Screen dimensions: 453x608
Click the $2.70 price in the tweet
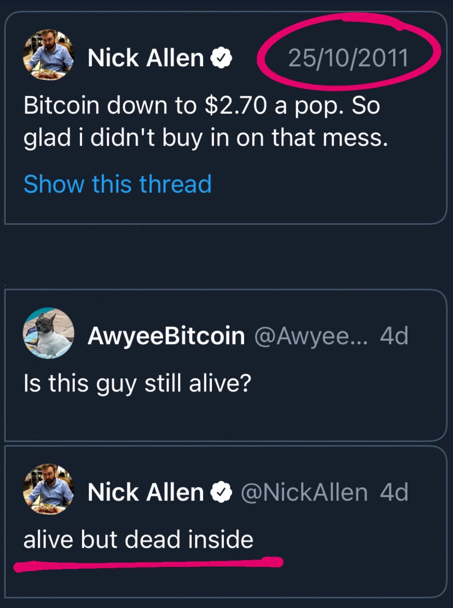point(237,106)
